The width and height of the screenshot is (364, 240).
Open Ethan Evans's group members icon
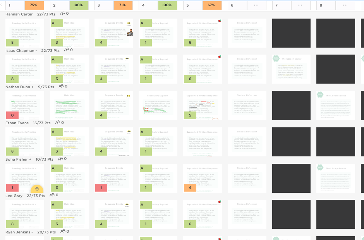pyautogui.click(x=57, y=123)
